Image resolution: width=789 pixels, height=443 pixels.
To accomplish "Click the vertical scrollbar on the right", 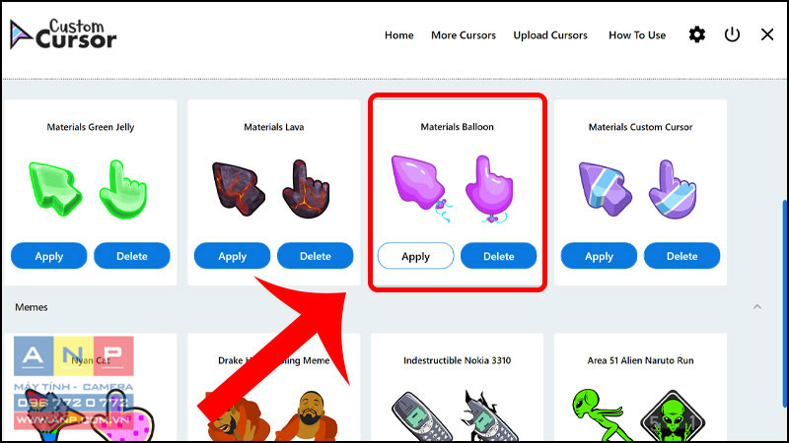I will point(785,304).
